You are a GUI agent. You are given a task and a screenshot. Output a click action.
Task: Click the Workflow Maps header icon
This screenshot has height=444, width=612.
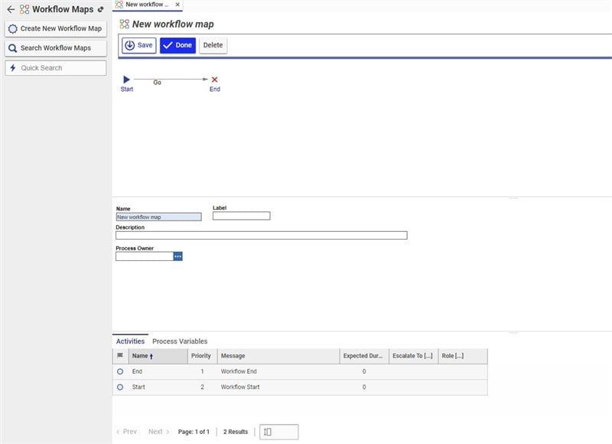[x=24, y=9]
